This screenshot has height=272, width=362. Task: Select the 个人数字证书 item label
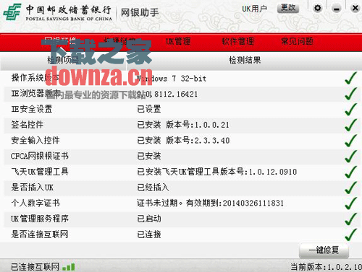tap(35, 203)
